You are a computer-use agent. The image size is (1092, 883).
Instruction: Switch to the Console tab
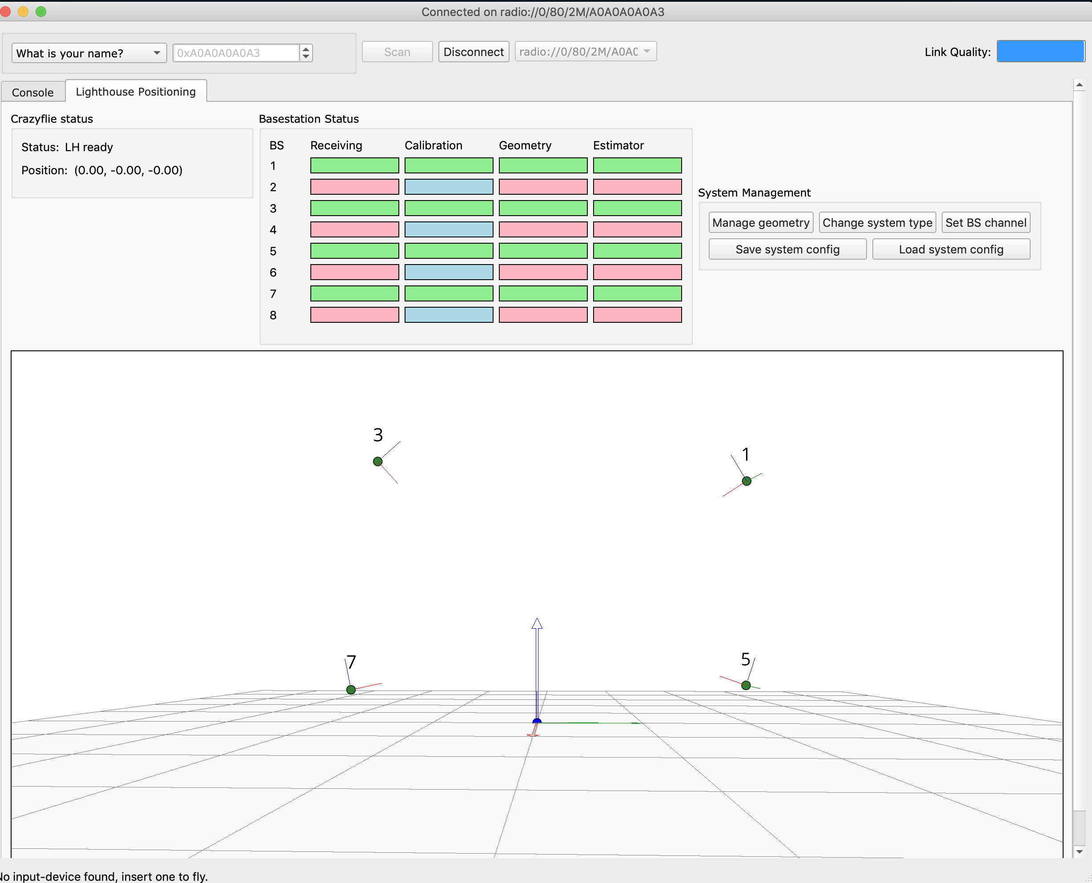[32, 92]
